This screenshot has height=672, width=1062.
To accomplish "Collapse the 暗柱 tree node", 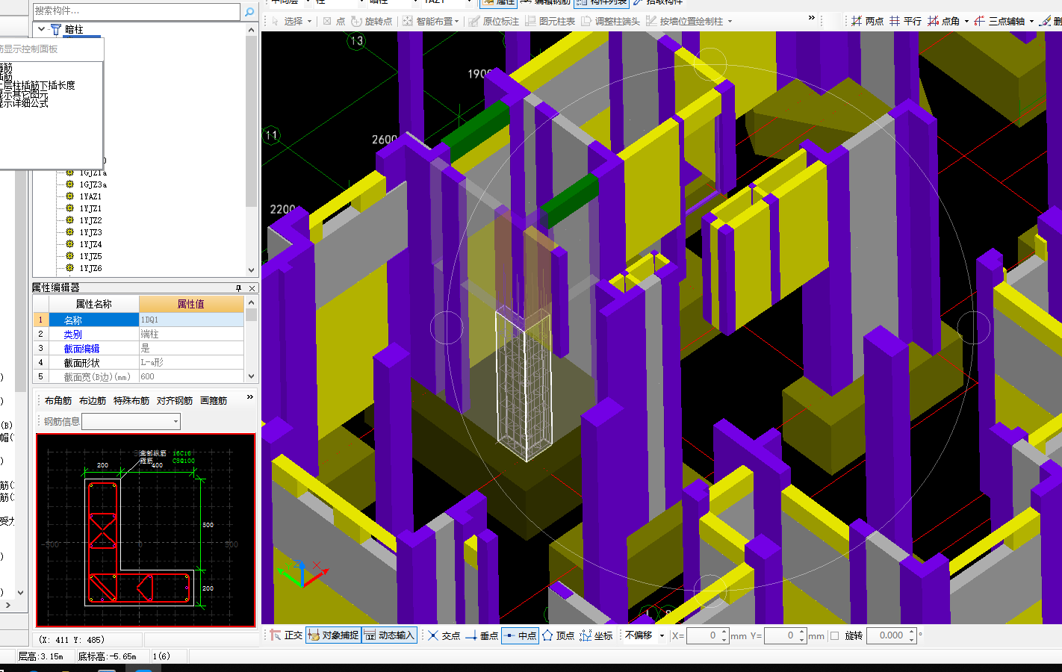I will [x=41, y=29].
